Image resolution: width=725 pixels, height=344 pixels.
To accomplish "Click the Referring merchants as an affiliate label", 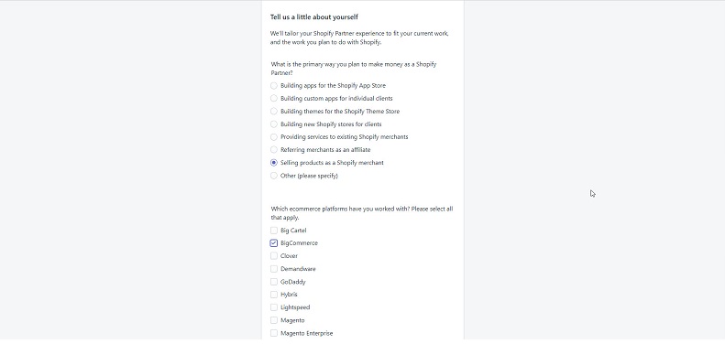I will coord(325,150).
